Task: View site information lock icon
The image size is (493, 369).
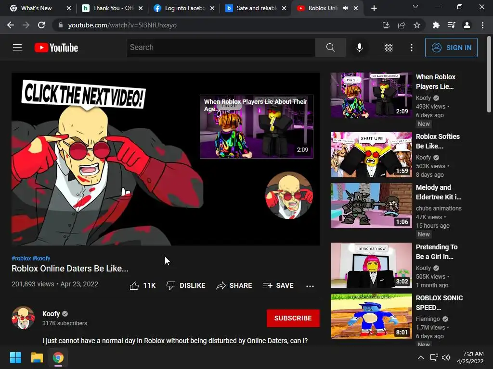Action: (x=60, y=25)
